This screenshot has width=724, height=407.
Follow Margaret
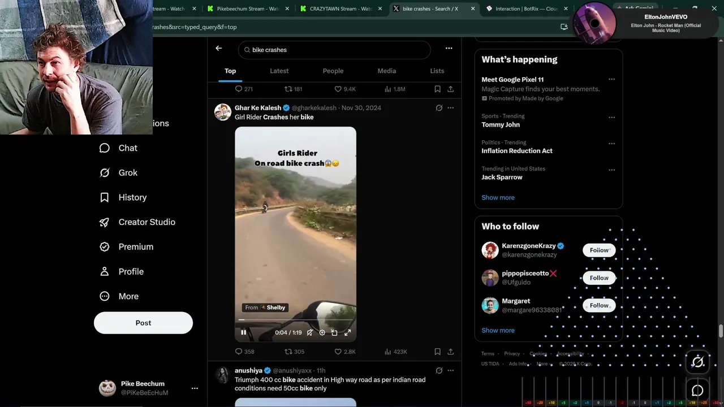pos(599,305)
